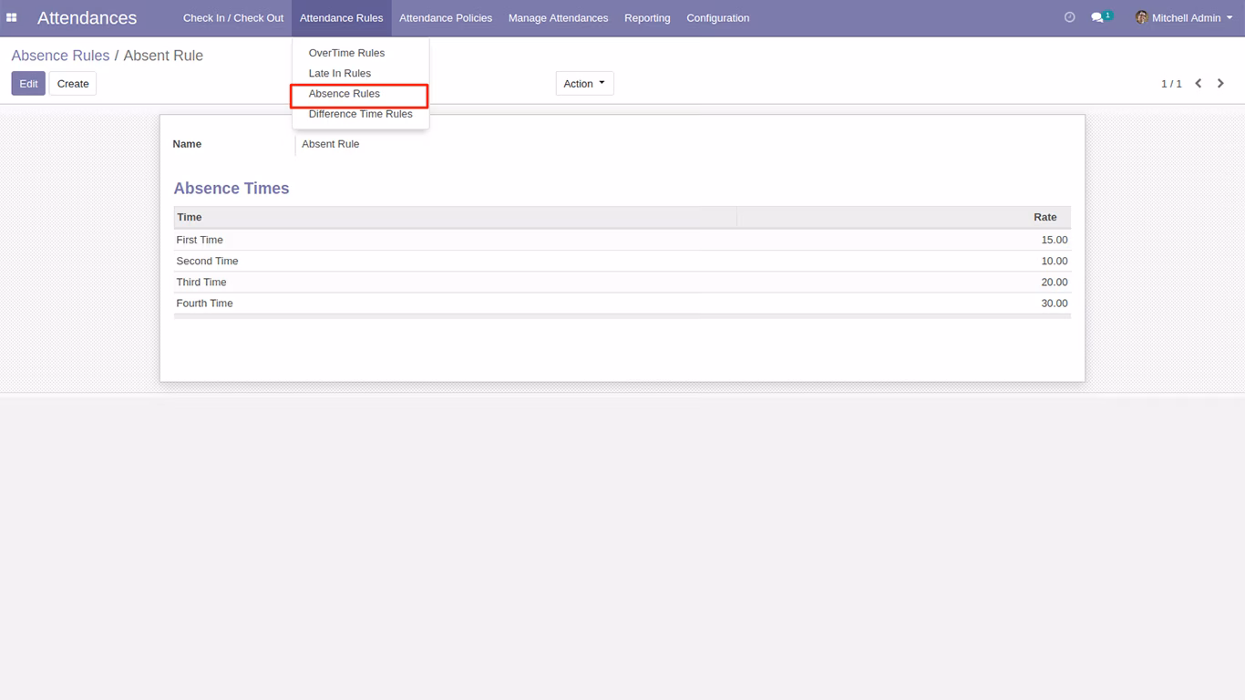Viewport: 1245px width, 700px height.
Task: Open the apps grid home menu icon
Action: (12, 17)
